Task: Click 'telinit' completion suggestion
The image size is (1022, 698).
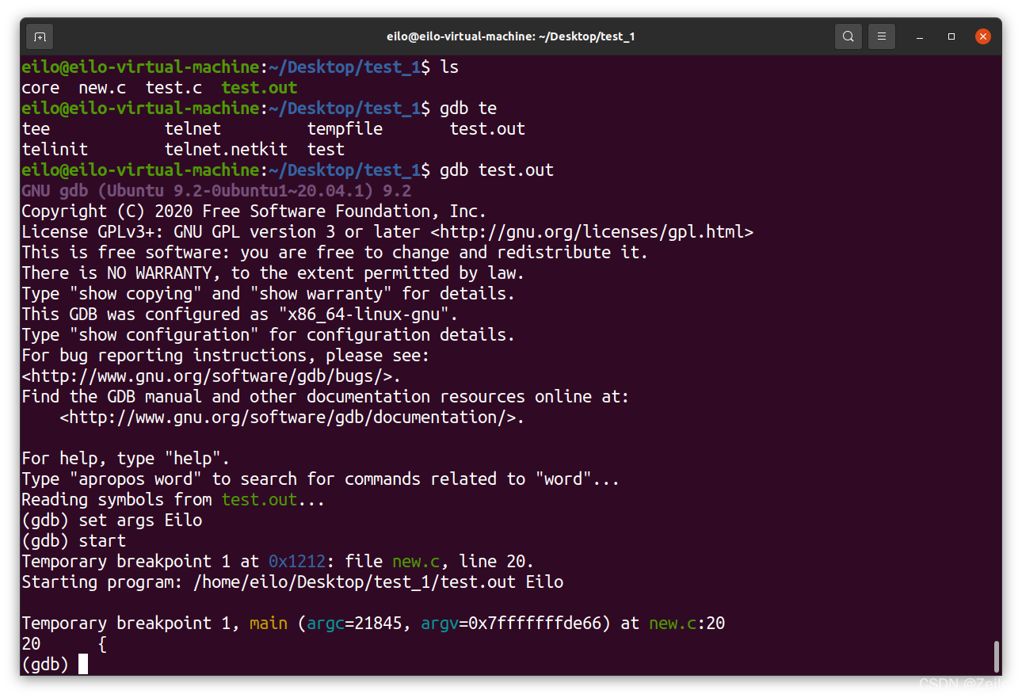Action: 55,150
